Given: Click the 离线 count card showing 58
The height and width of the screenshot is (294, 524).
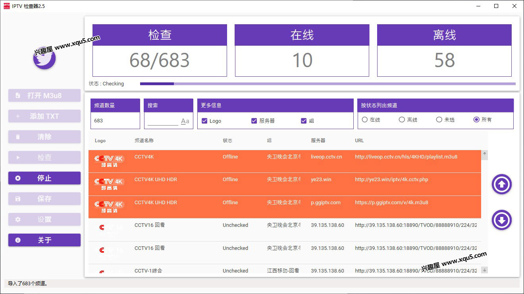Looking at the screenshot, I should click(444, 50).
